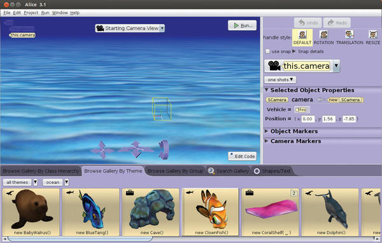Click the camera move forward/sideways arrows control
This screenshot has width=382, height=243.
point(136,149)
